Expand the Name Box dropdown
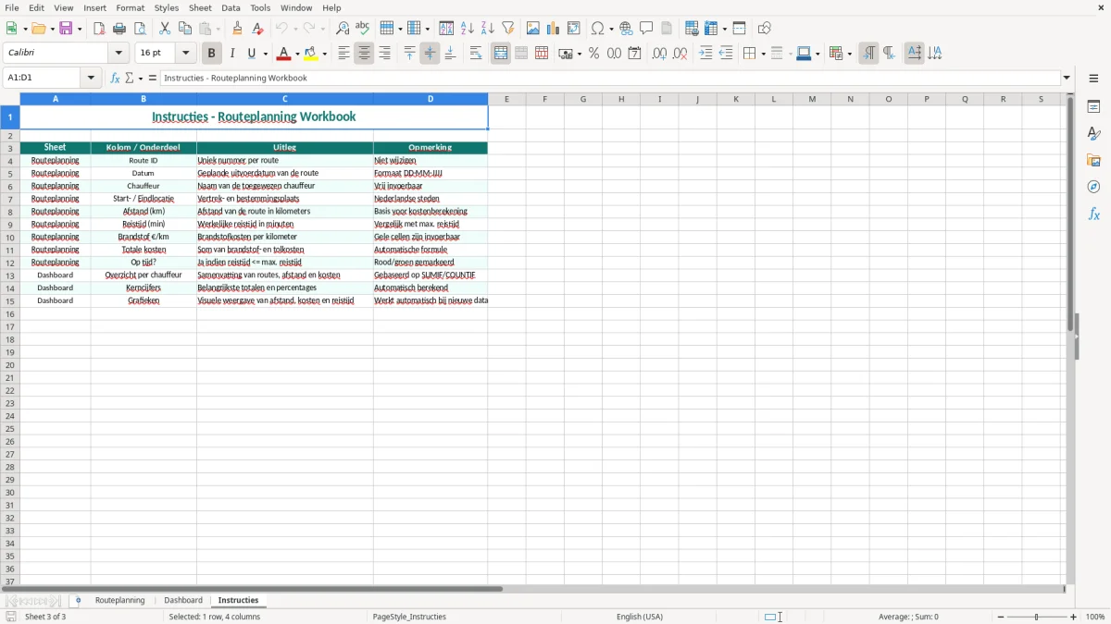This screenshot has width=1111, height=624. pos(91,78)
